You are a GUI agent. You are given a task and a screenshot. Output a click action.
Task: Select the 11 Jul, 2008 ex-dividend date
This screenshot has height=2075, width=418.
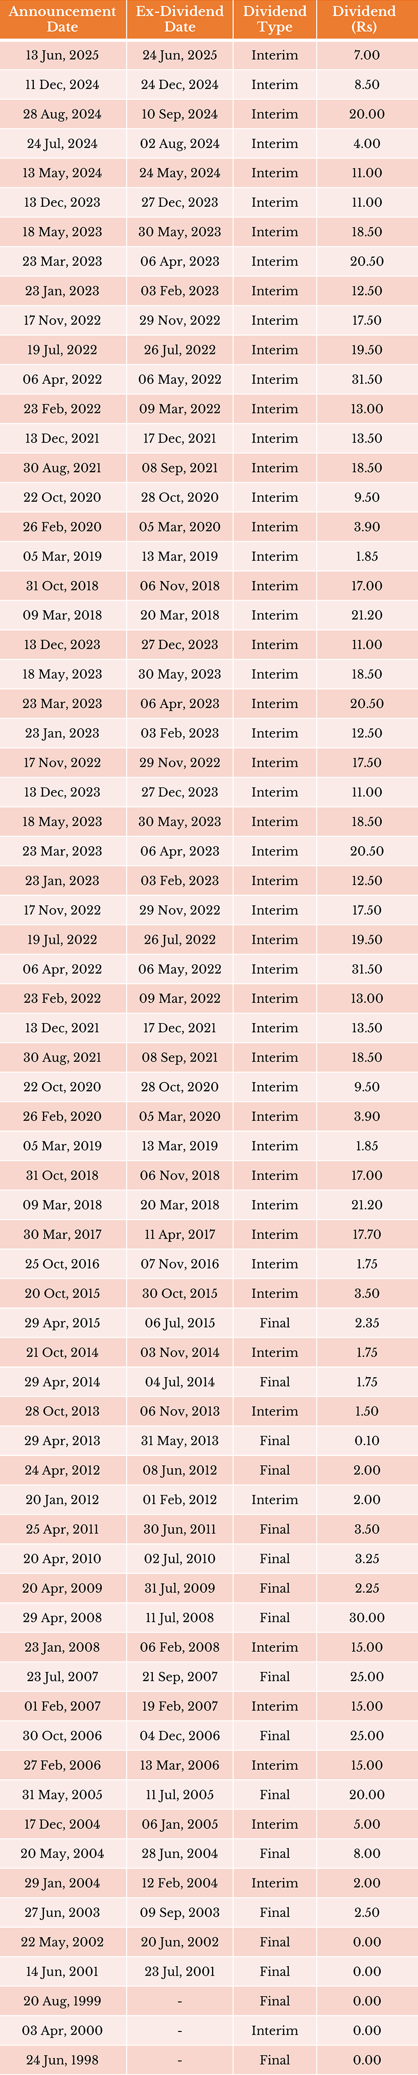[x=179, y=1618]
